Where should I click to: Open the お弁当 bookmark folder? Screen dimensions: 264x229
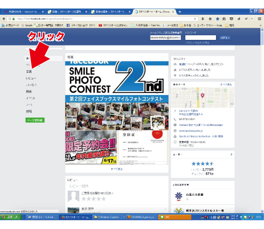coord(186,26)
